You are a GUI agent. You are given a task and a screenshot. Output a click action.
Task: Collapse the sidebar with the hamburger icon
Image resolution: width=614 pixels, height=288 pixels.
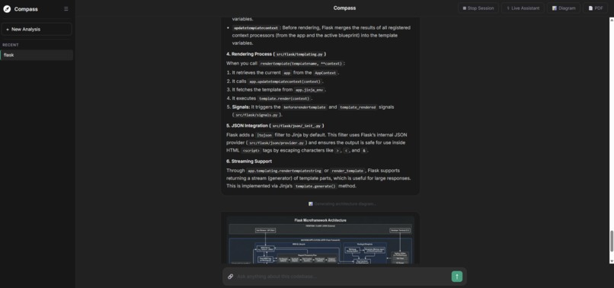tap(66, 9)
